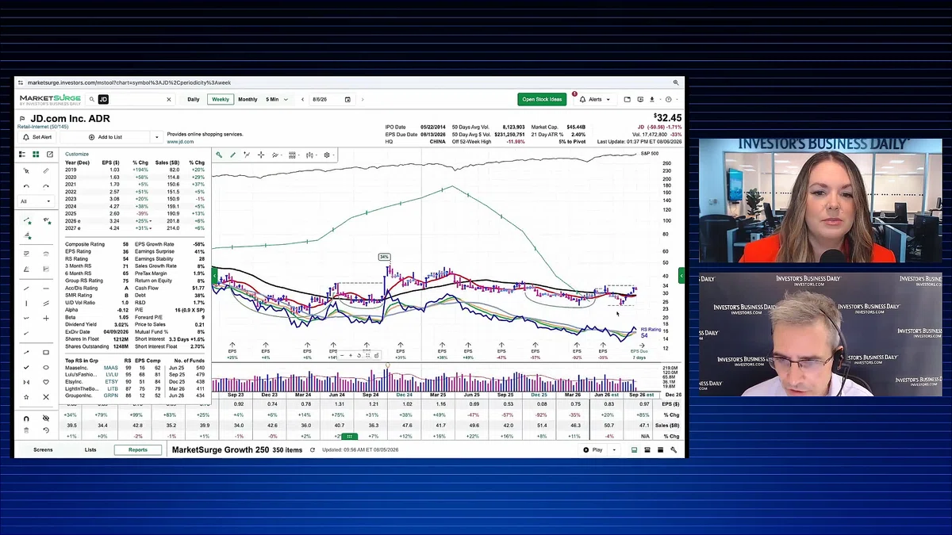Screen dimensions: 952x535
Task: Open the chart settings gear dropdown
Action: pos(328,155)
